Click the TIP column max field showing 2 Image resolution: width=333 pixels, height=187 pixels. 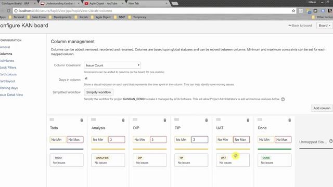pyautogui.click(x=200, y=140)
